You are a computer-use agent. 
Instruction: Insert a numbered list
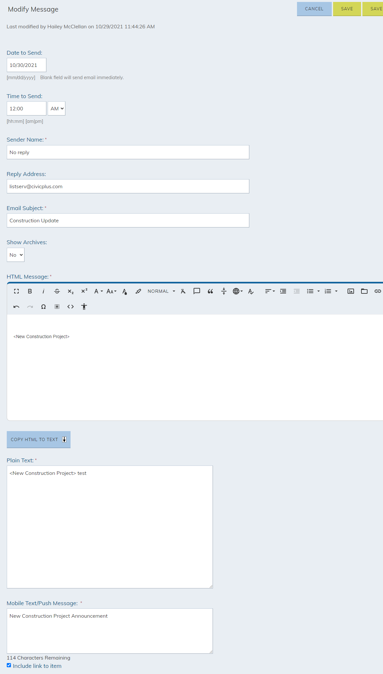tap(328, 291)
